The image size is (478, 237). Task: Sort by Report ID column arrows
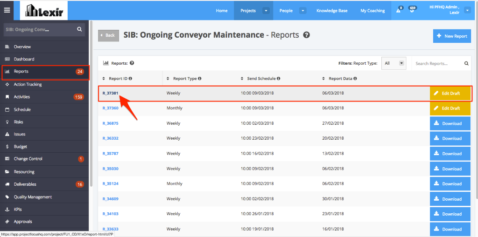[x=104, y=79]
